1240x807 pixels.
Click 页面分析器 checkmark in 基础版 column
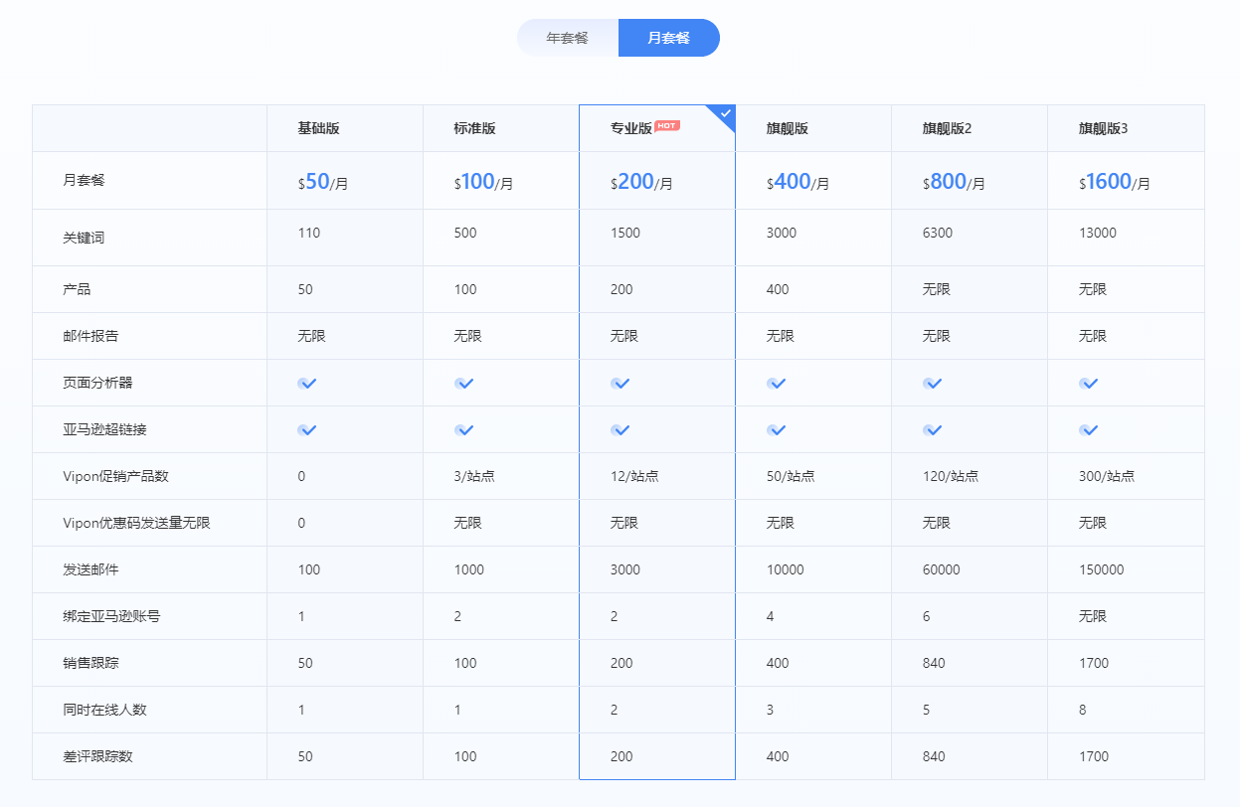[x=307, y=384]
